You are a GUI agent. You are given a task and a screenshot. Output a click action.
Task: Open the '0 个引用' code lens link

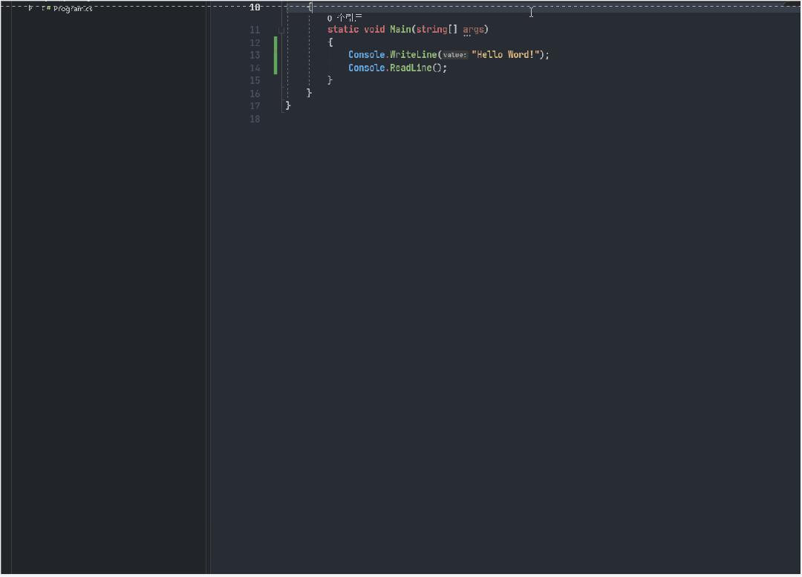pyautogui.click(x=345, y=18)
